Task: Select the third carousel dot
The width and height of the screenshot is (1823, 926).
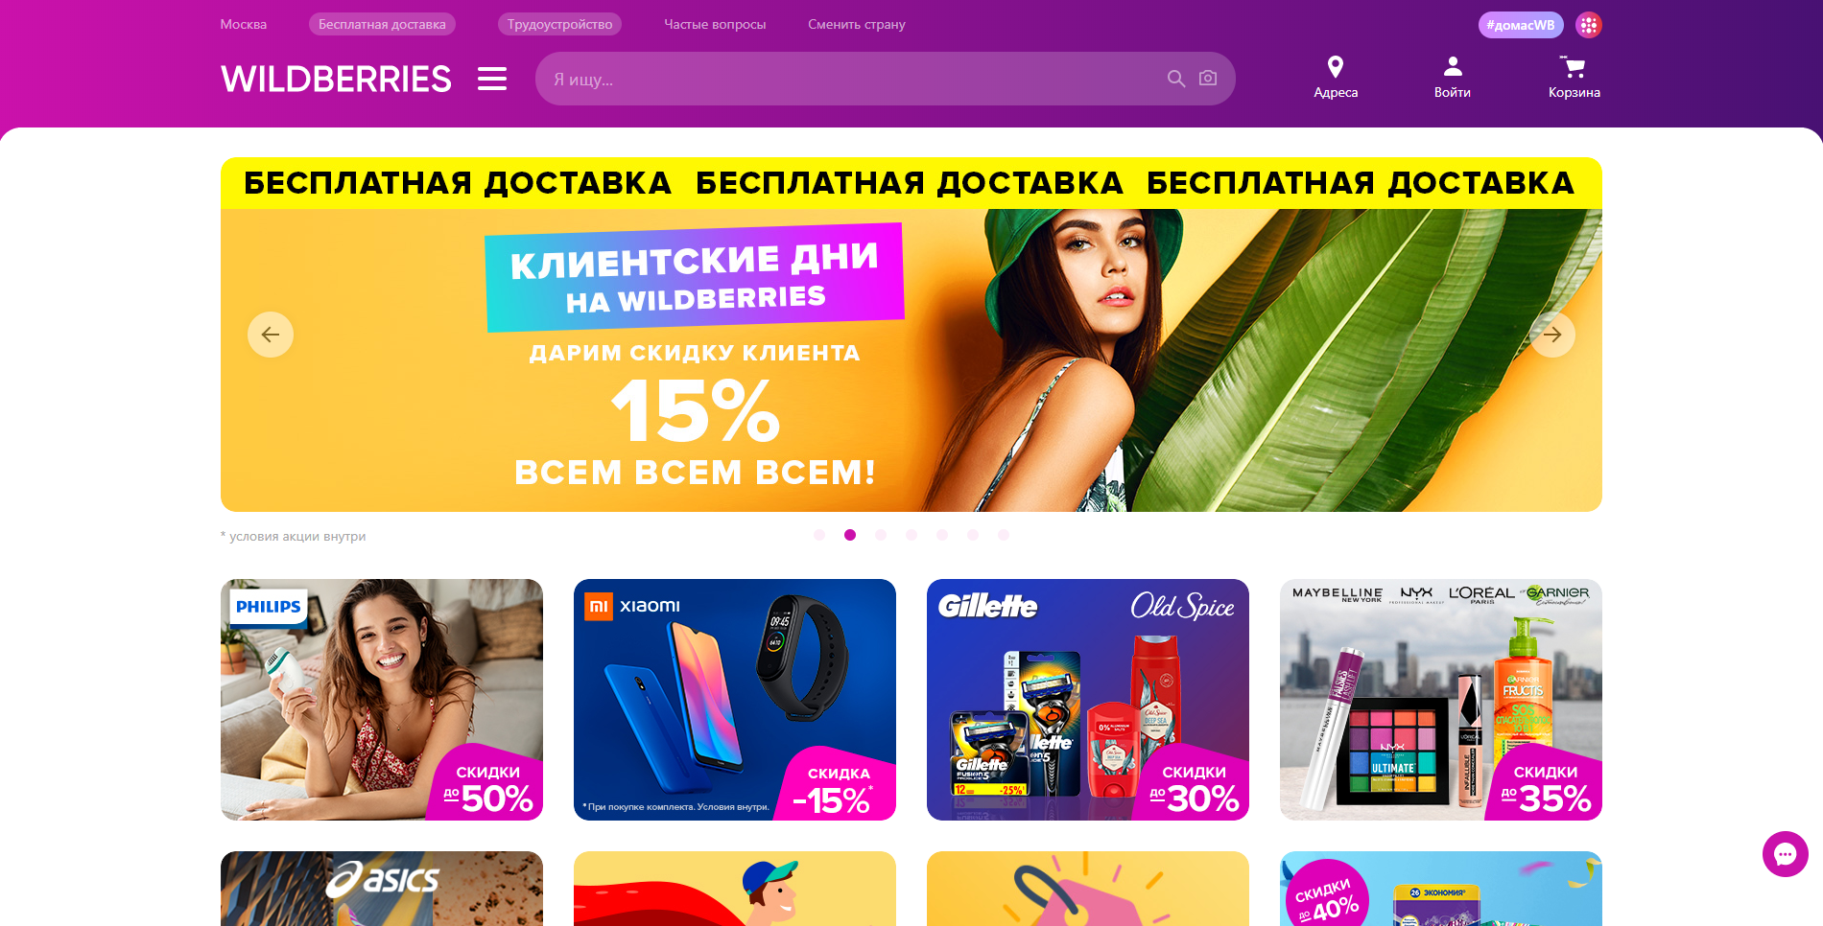Action: 881,535
